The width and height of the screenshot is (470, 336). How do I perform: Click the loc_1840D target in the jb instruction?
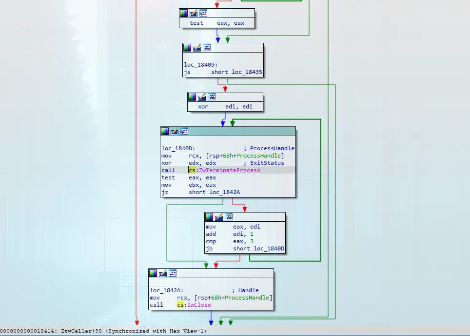268,248
